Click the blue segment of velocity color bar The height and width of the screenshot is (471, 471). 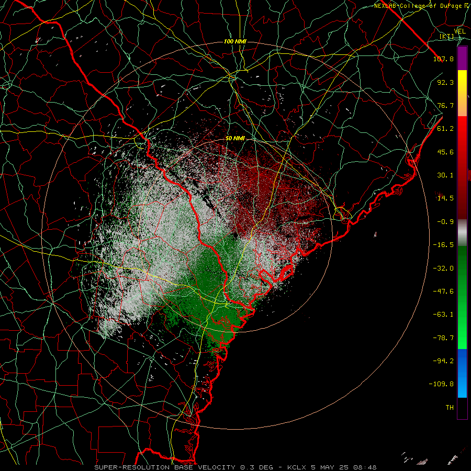pyautogui.click(x=462, y=373)
